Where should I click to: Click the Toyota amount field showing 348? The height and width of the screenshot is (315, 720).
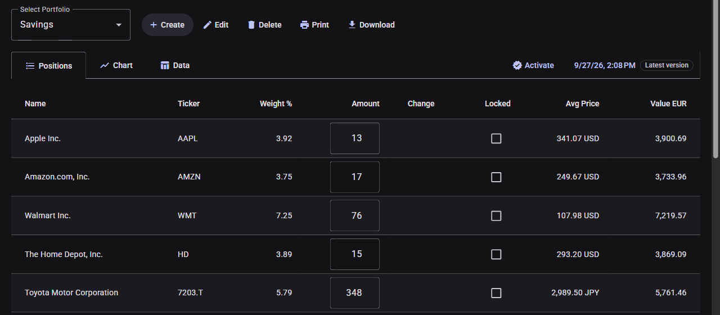pos(355,293)
